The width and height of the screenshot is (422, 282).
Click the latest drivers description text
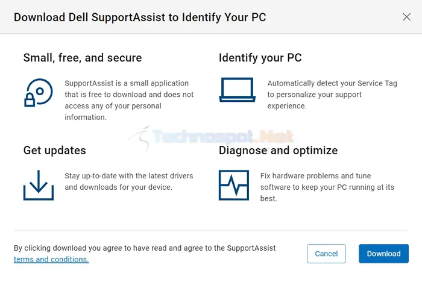click(x=129, y=181)
